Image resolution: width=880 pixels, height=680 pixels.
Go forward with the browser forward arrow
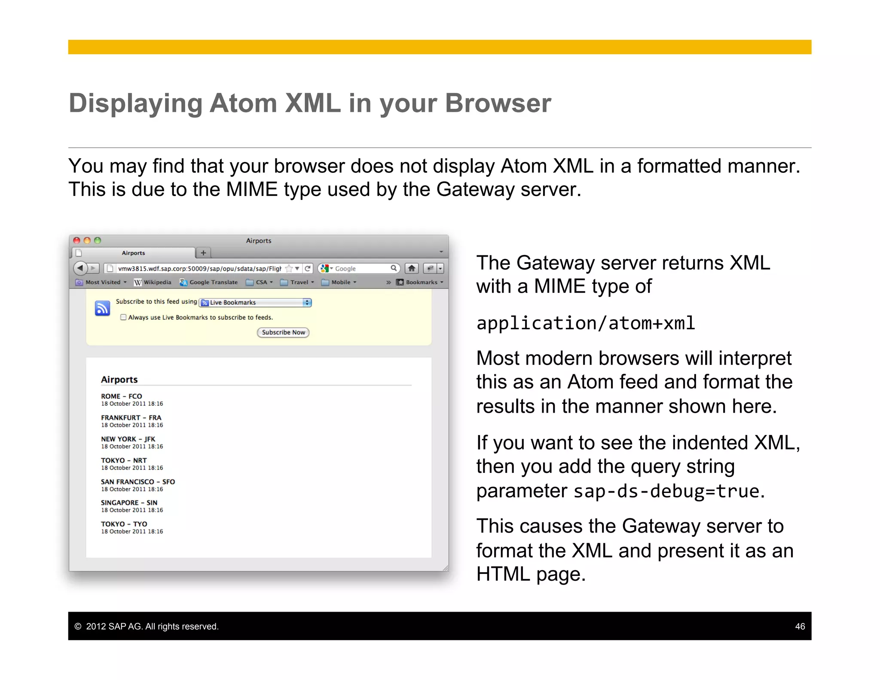pos(94,268)
